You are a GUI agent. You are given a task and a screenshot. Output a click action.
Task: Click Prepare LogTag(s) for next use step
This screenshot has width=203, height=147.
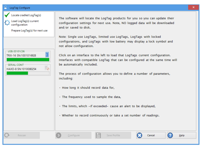29,31
